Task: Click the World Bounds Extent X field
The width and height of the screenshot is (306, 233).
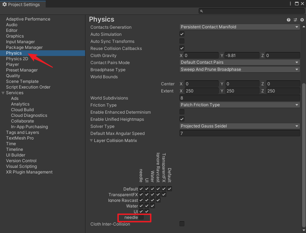Action: click(201, 91)
